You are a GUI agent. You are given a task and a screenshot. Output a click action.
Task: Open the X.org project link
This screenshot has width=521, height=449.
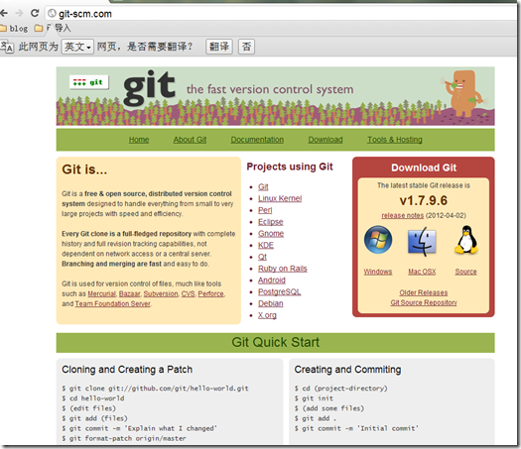(267, 315)
